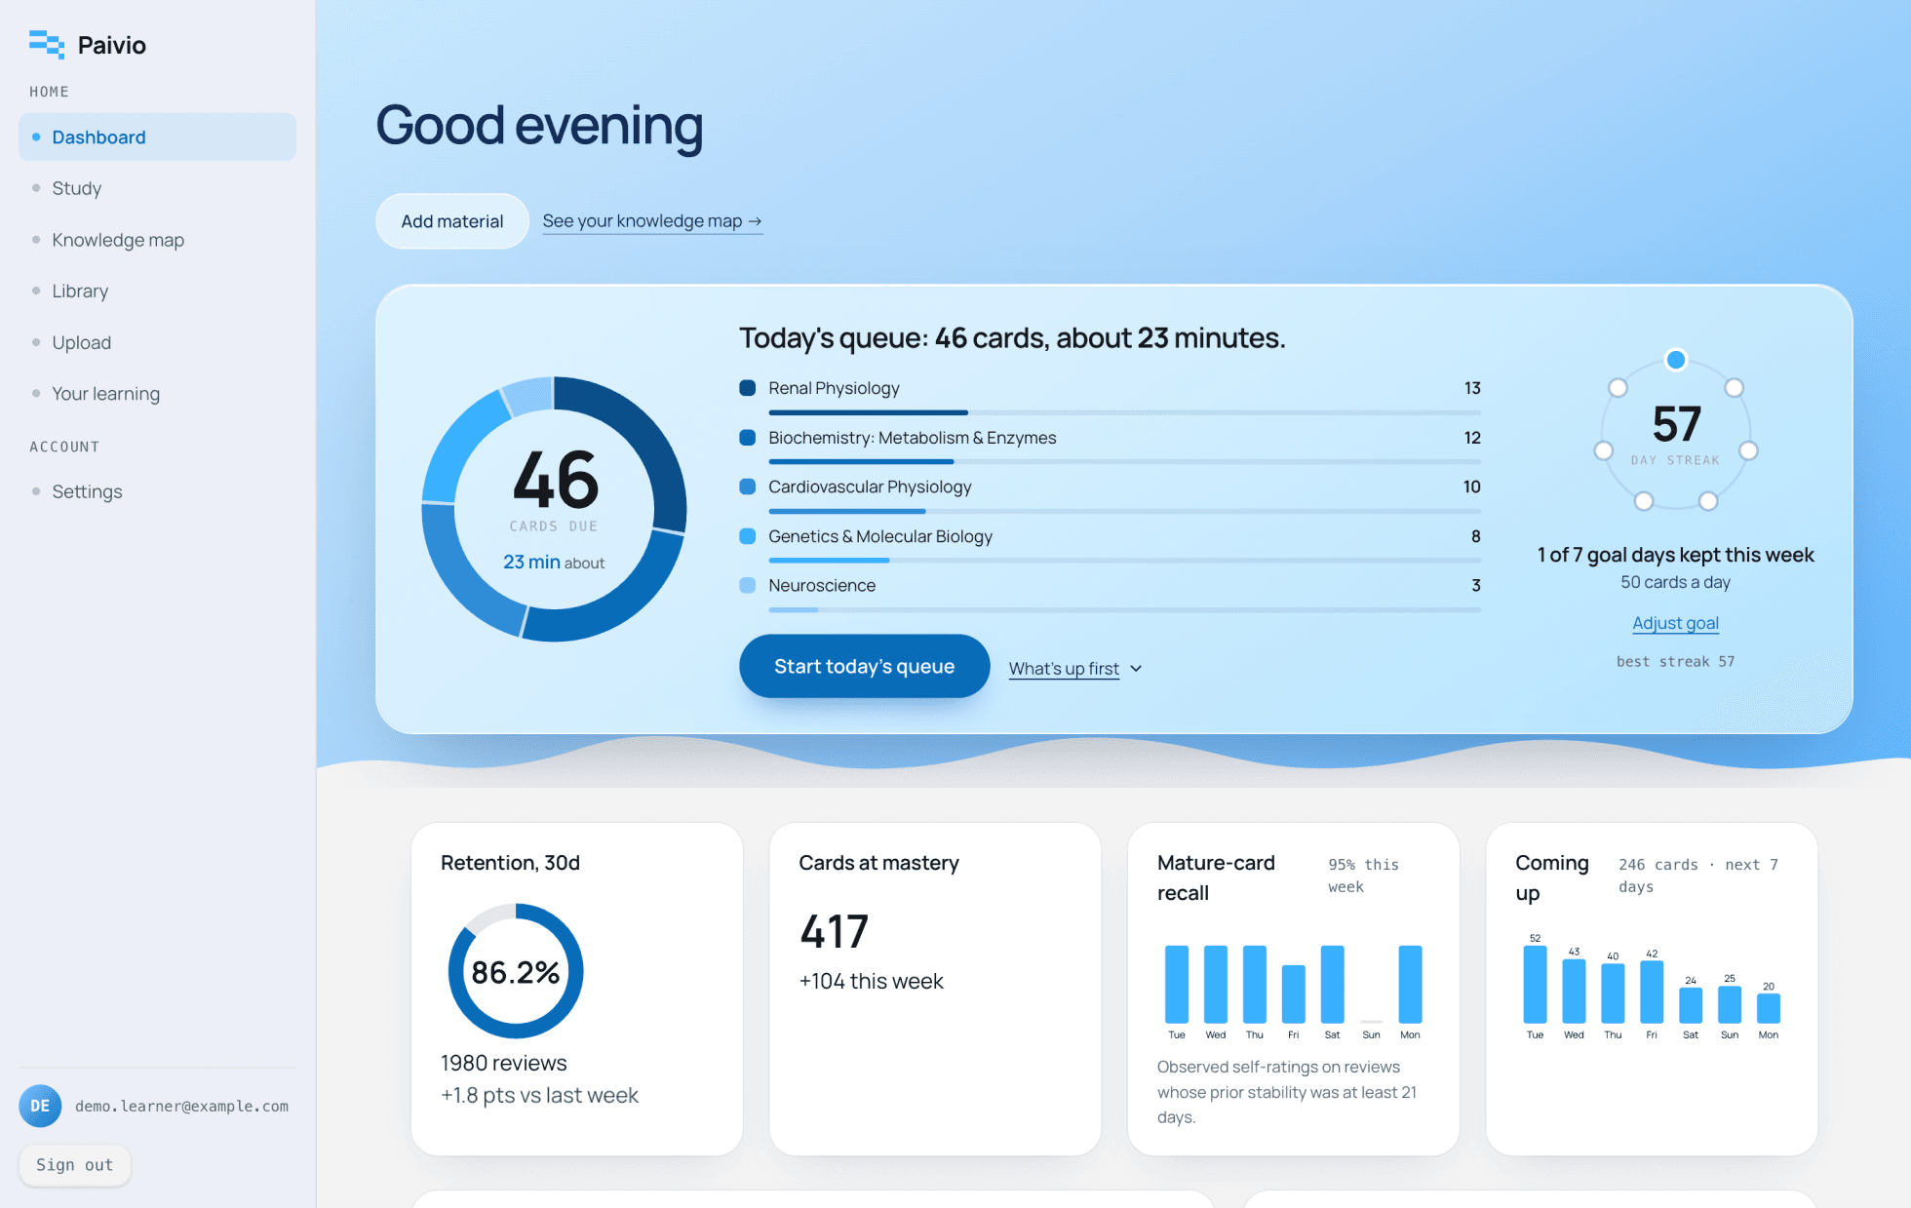Click the Mon bar labeled 20 in Coming up
1911x1208 pixels.
tap(1768, 1008)
